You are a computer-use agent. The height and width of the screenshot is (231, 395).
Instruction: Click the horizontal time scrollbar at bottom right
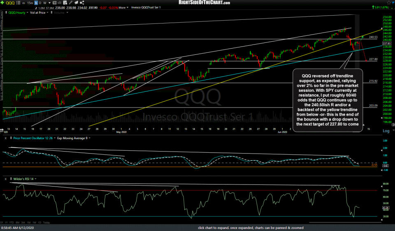click(345, 222)
